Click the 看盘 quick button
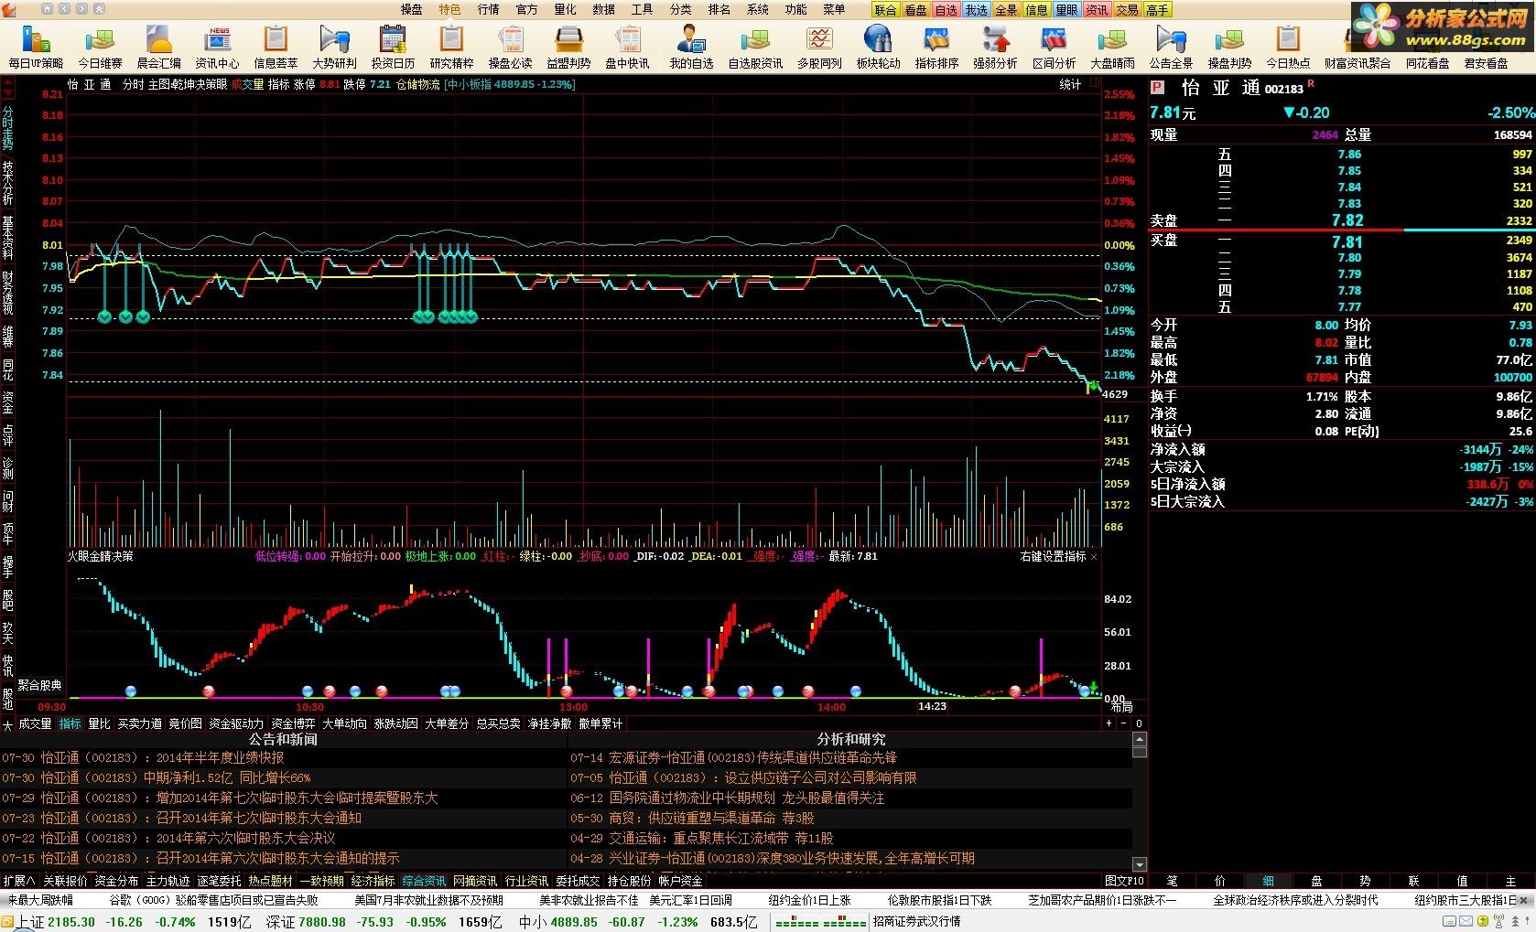Screen dimensions: 1536x932 (x=915, y=10)
